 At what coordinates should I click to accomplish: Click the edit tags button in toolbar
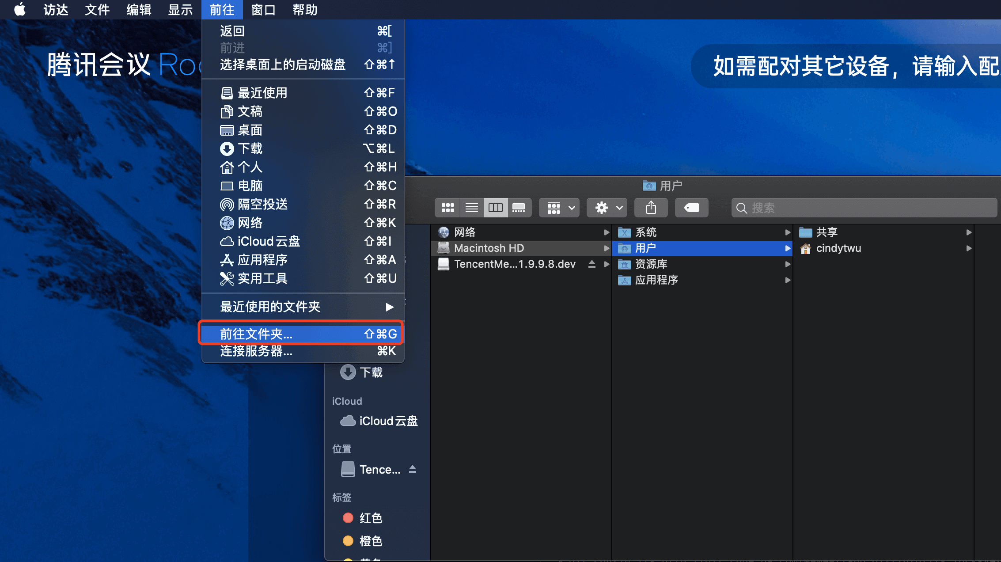[691, 208]
